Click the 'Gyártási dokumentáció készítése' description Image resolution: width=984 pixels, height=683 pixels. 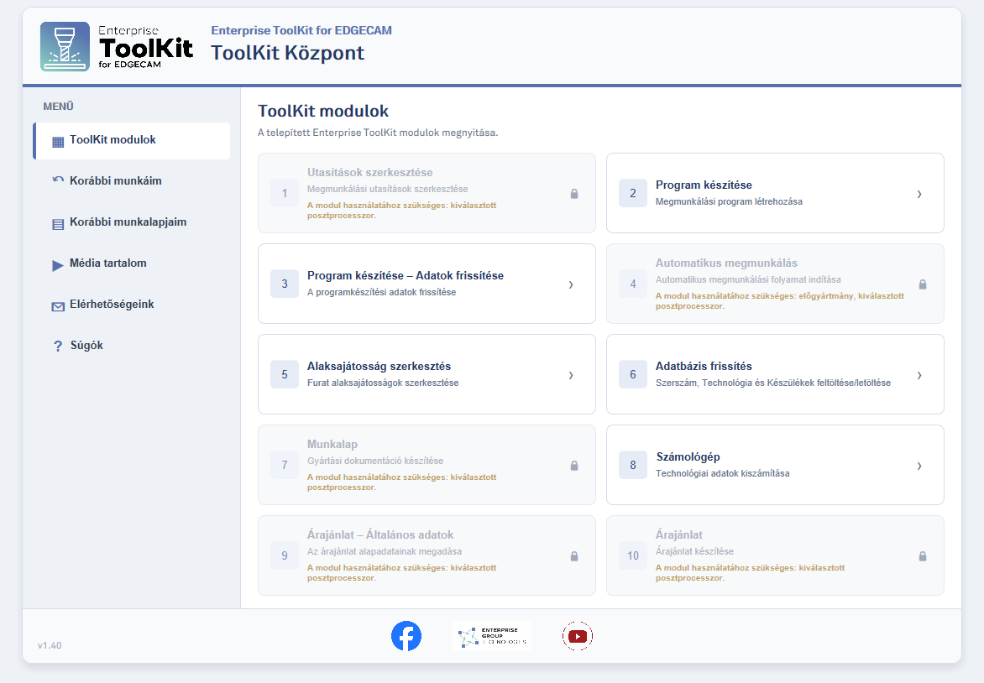click(375, 461)
